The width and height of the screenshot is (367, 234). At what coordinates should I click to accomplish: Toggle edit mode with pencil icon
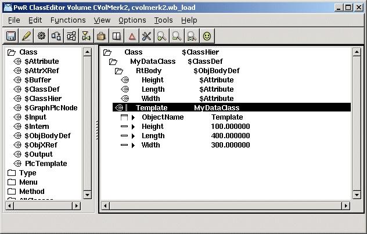[x=26, y=36]
